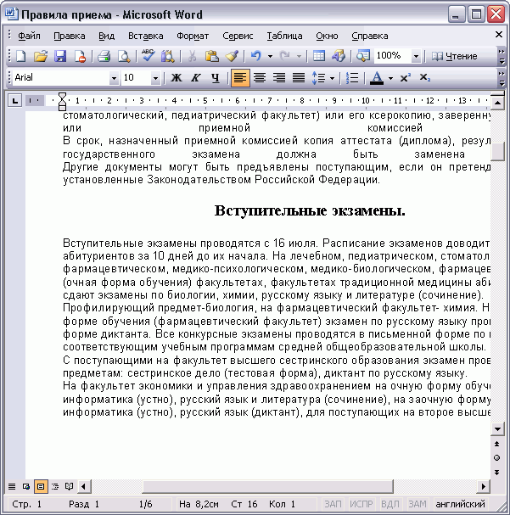Open the font size dropdown

tap(155, 78)
